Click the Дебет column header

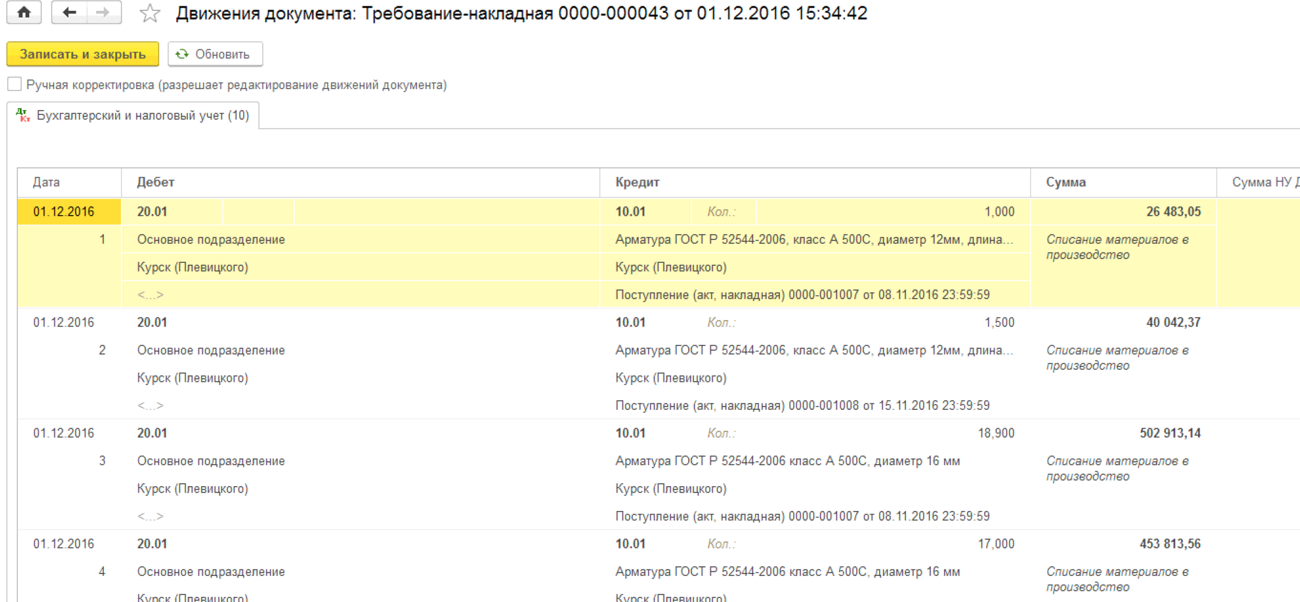pos(155,182)
